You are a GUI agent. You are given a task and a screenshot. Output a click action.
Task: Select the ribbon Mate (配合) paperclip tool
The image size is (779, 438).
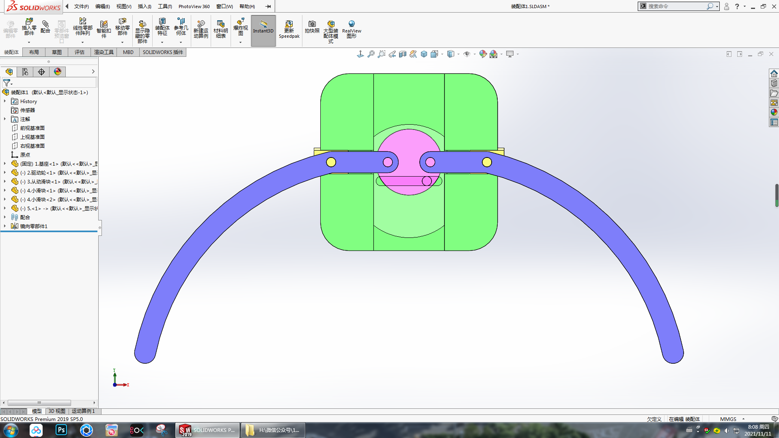point(45,27)
